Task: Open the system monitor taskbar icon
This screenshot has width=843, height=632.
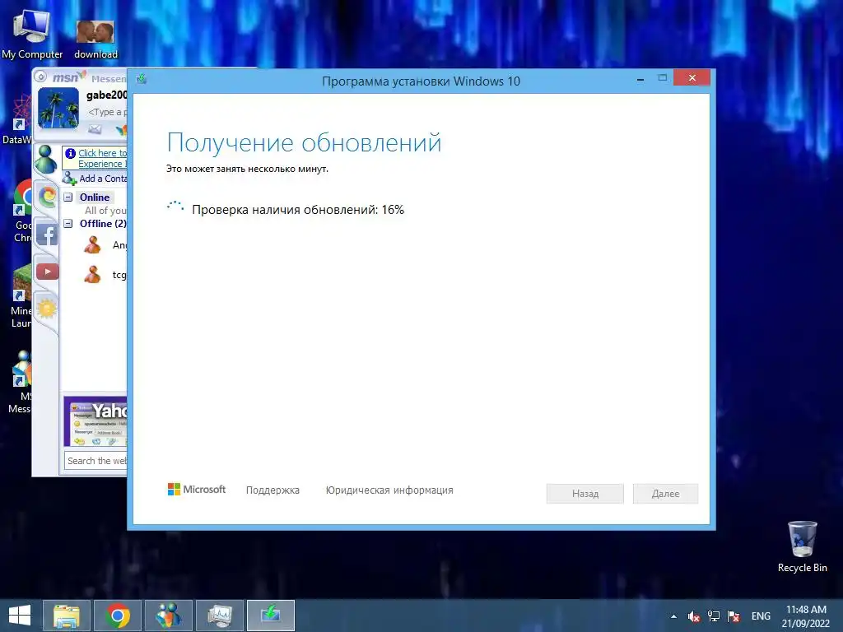Action: pyautogui.click(x=220, y=616)
